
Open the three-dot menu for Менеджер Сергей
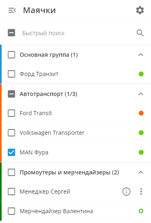coord(141,192)
